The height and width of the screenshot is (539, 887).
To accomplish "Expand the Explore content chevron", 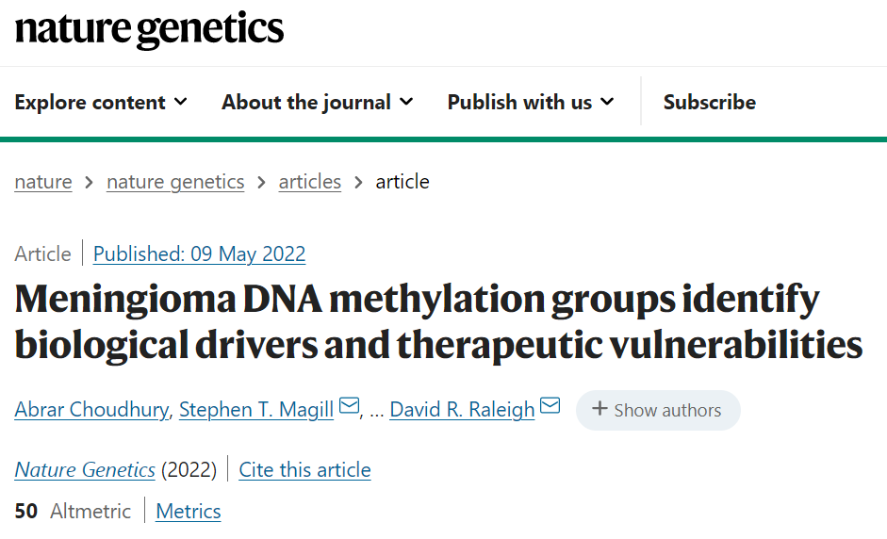I will (x=180, y=102).
